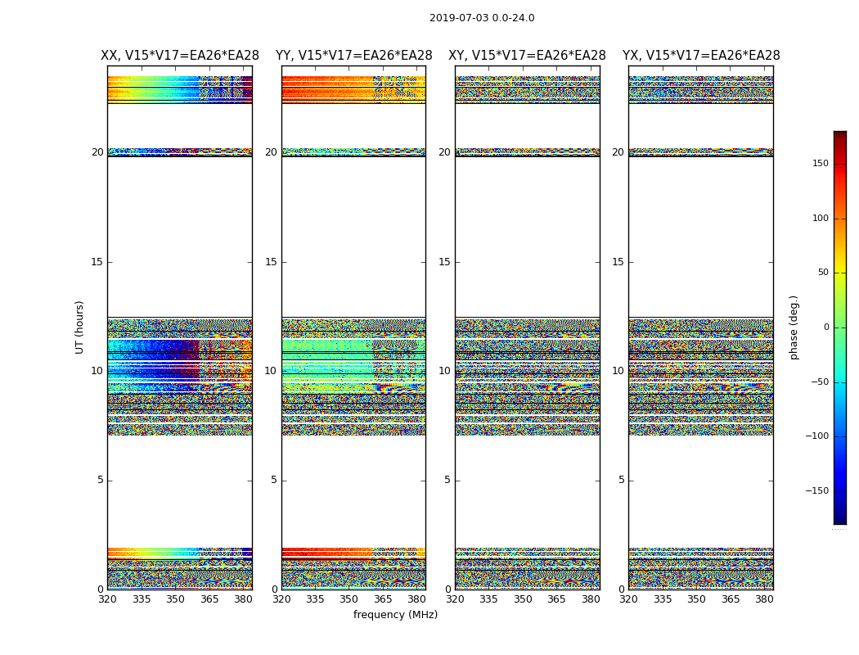Click the 100 tick on the colorbar
This screenshot has width=859, height=655.
pos(821,218)
